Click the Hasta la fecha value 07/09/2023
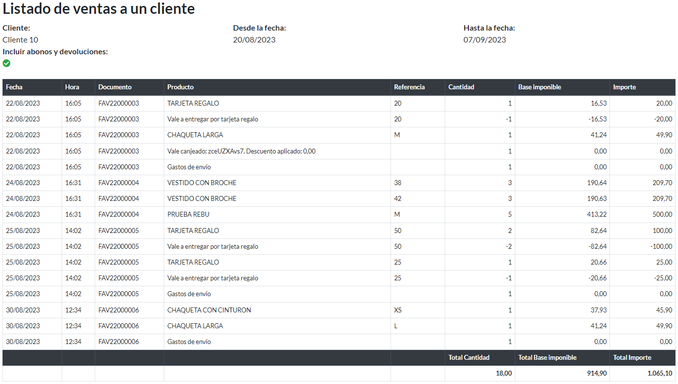Image resolution: width=678 pixels, height=384 pixels. click(484, 40)
